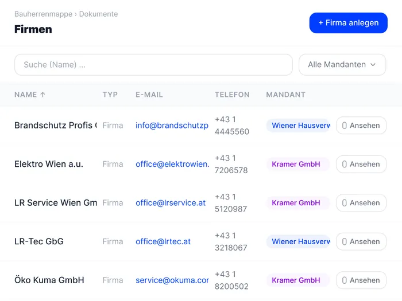
Task: Click Ansehen for LR-Tec GbG
Action: click(x=361, y=241)
